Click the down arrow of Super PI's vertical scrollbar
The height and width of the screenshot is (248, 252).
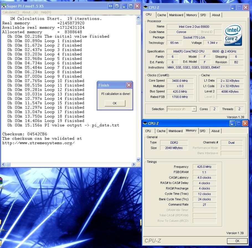(x=138, y=160)
